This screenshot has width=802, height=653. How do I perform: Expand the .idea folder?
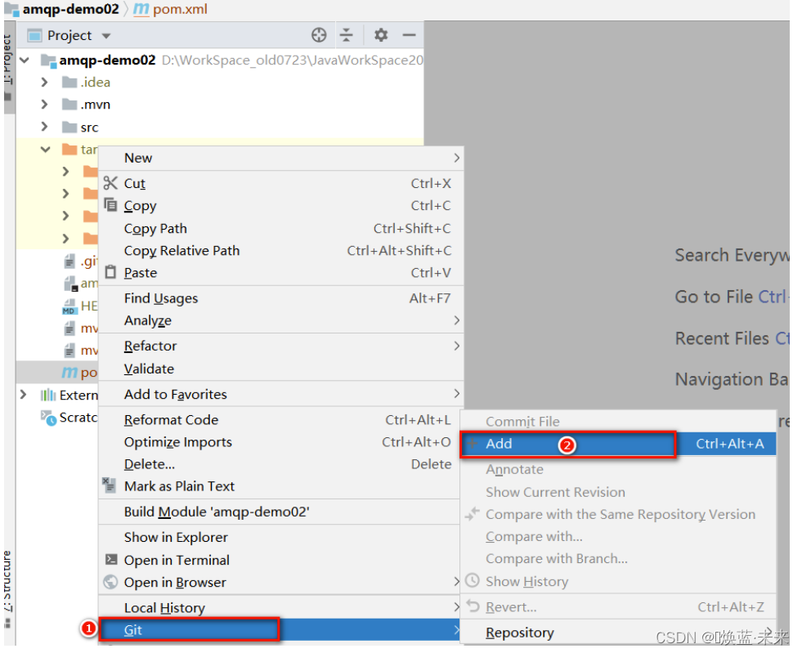pyautogui.click(x=46, y=82)
